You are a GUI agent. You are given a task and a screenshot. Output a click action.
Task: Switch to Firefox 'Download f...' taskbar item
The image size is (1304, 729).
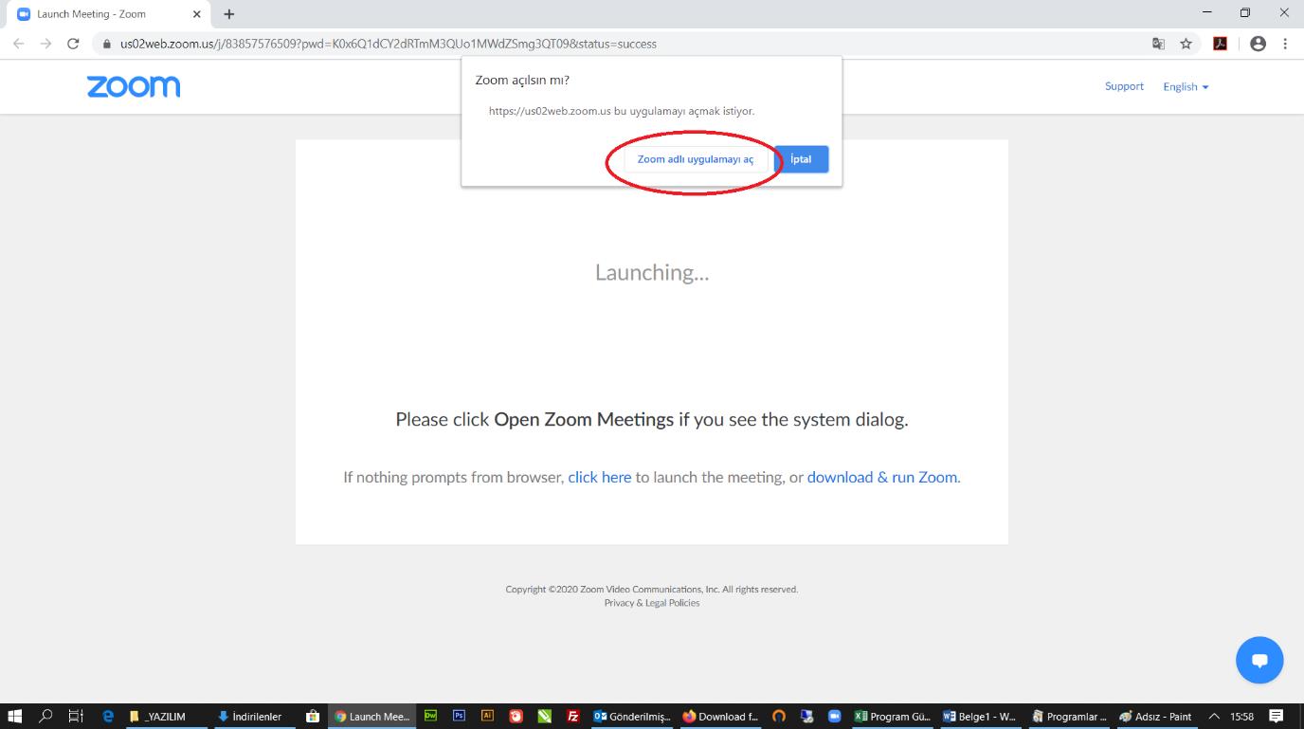coord(720,717)
